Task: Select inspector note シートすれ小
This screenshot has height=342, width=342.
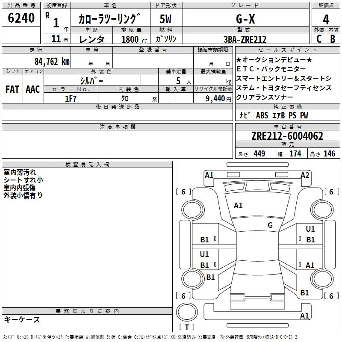Action: click(24, 180)
